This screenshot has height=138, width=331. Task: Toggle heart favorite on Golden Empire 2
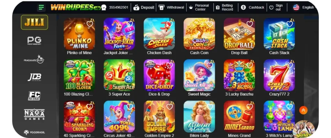[169, 107]
